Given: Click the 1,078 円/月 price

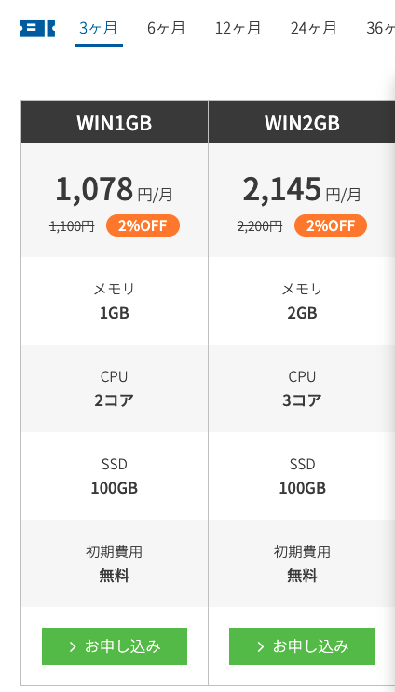Looking at the screenshot, I should tap(115, 190).
